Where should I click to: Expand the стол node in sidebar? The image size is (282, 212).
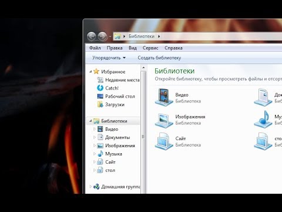click(x=95, y=170)
